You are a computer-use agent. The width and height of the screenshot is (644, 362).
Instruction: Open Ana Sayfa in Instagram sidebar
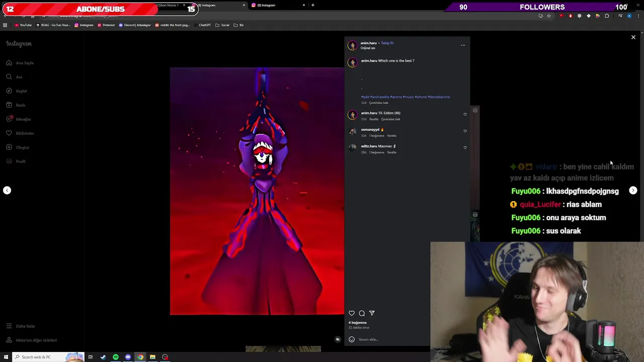(20, 63)
